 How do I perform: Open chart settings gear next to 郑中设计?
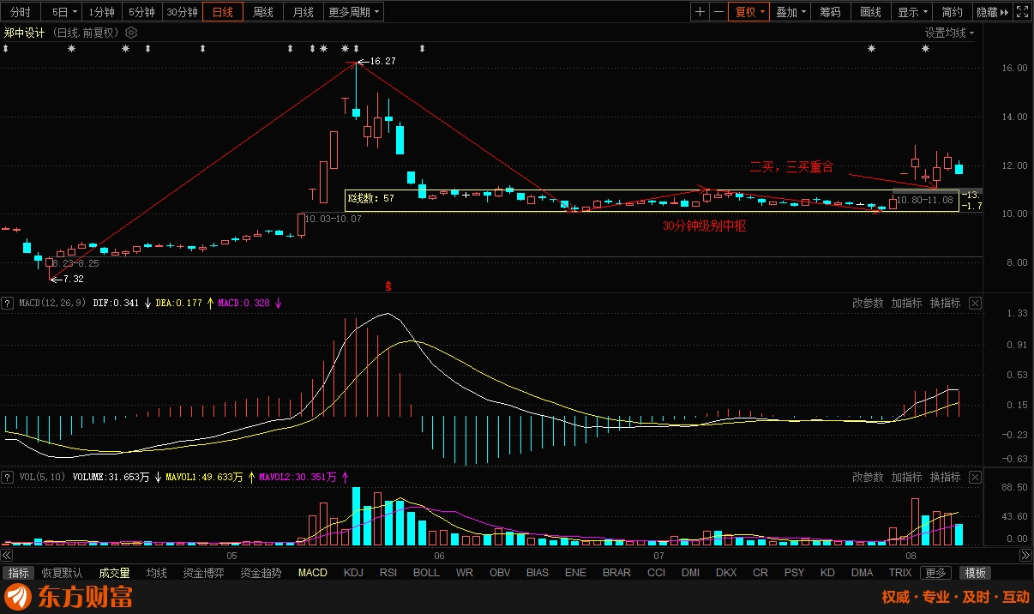point(131,33)
